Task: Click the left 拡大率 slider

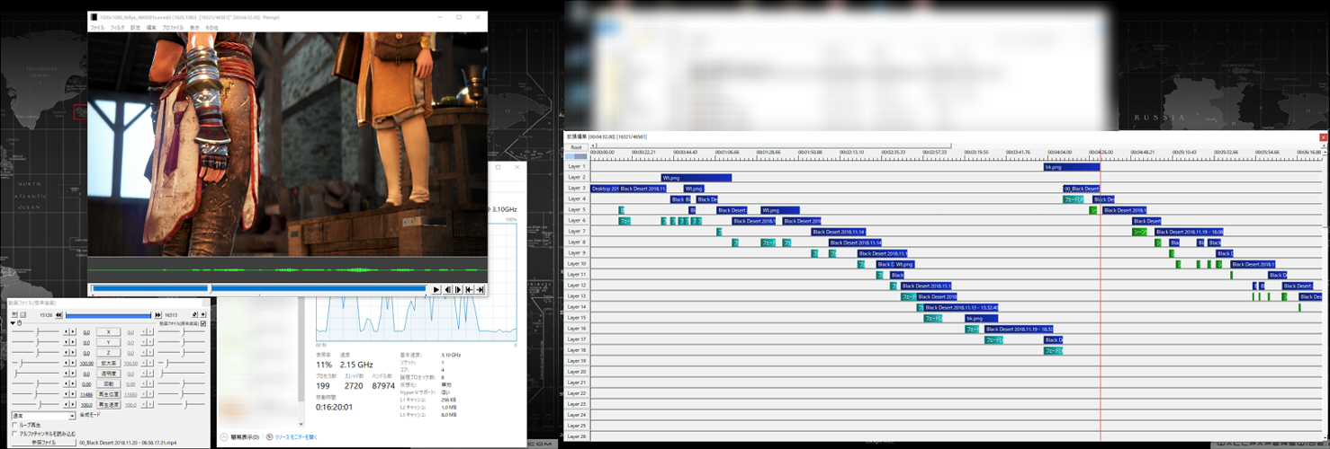Action: (x=35, y=363)
